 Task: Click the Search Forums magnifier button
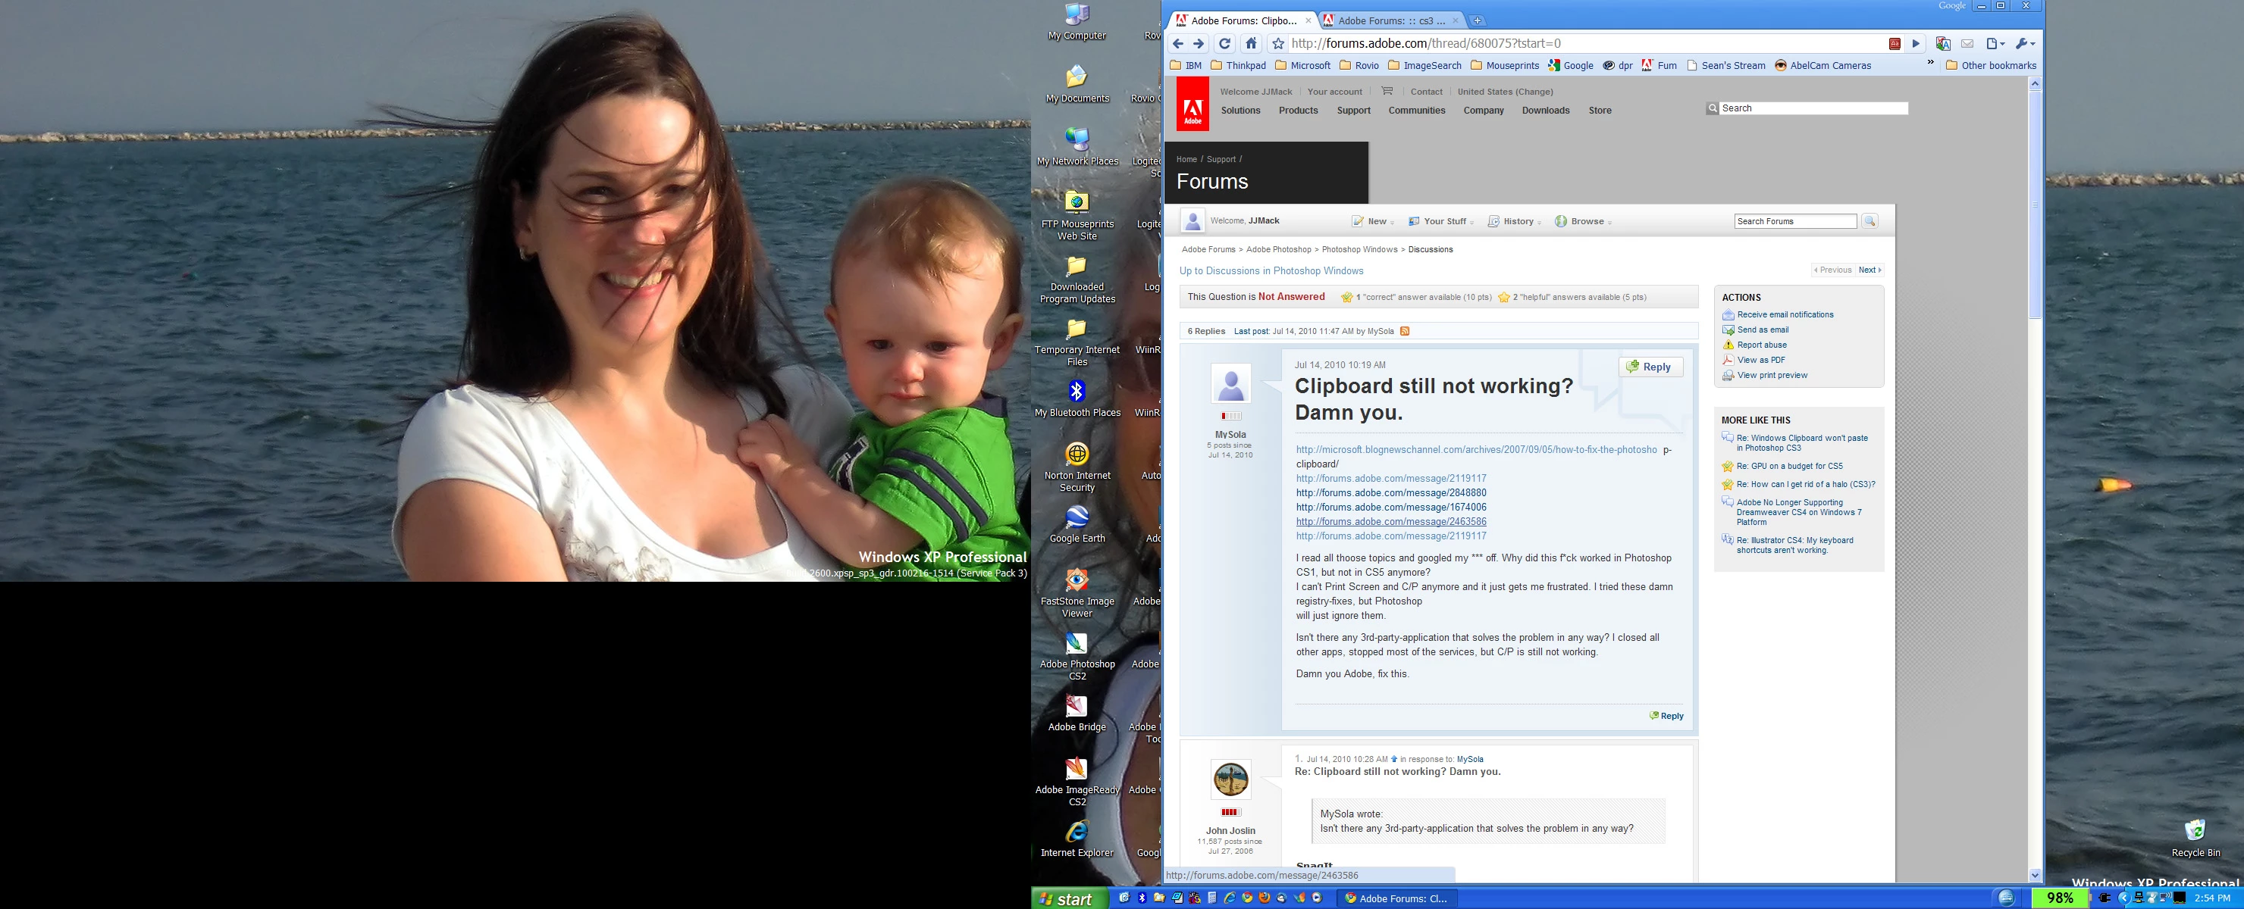(1869, 221)
